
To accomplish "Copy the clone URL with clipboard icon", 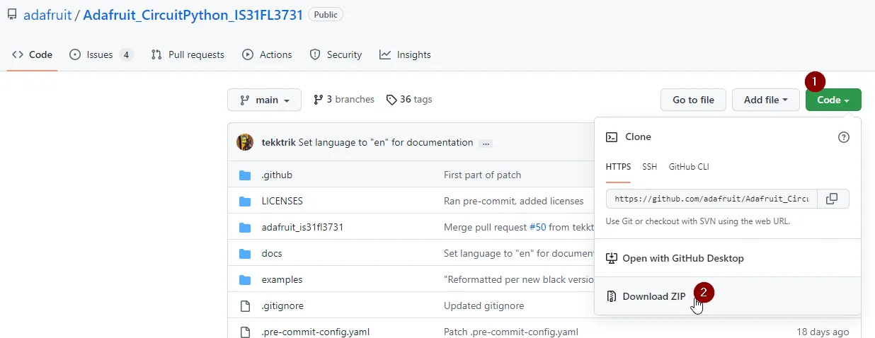I will [833, 199].
